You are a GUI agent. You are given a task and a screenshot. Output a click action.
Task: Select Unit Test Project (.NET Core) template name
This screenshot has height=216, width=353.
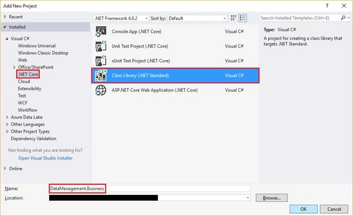tap(140, 46)
